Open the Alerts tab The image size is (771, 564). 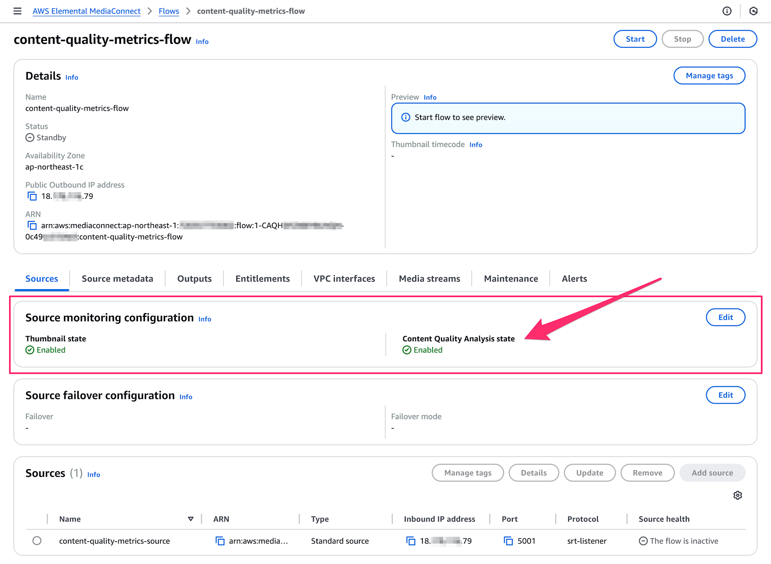click(574, 279)
